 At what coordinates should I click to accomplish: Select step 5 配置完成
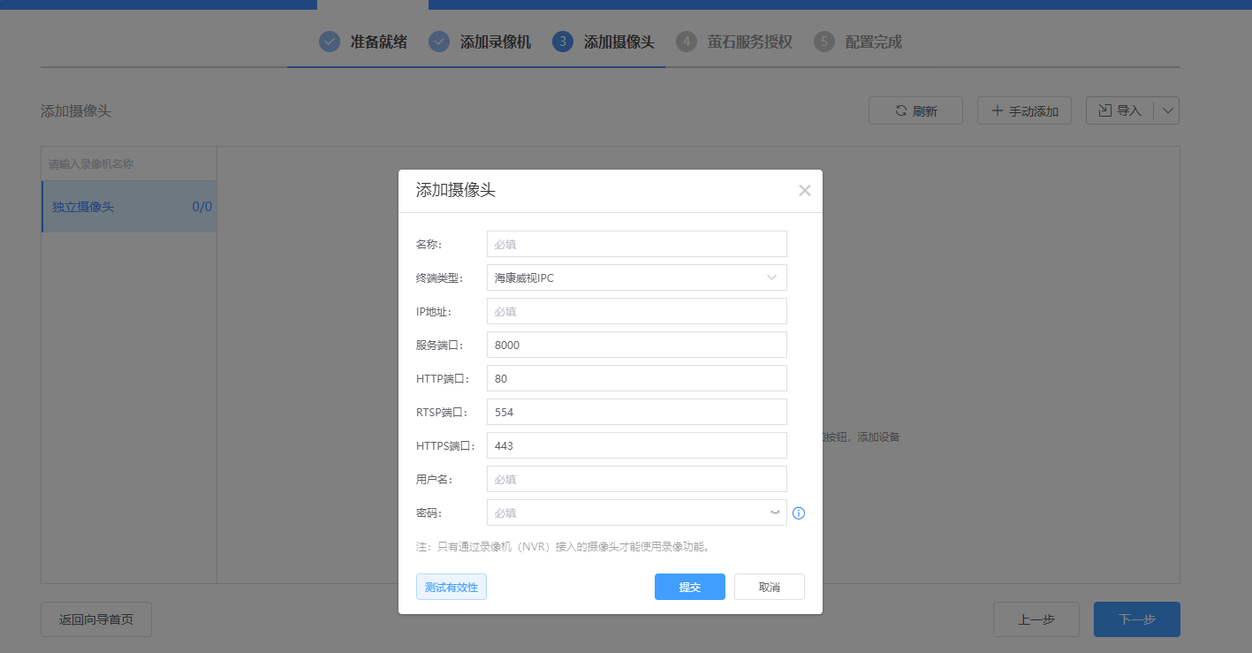coord(858,42)
